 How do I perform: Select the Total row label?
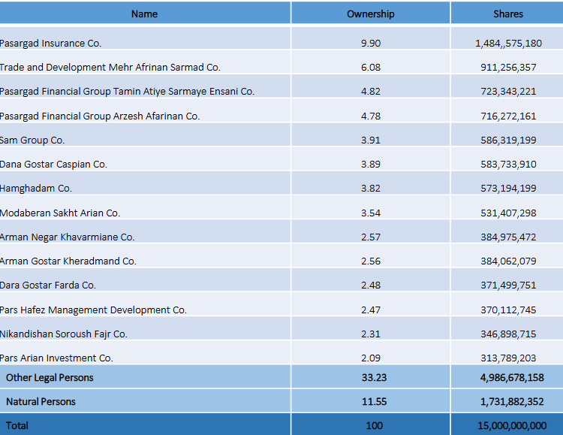(x=17, y=425)
